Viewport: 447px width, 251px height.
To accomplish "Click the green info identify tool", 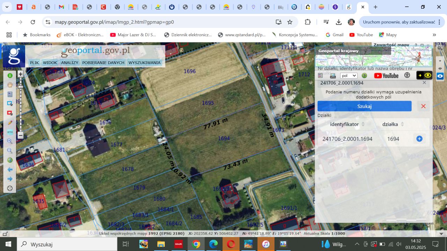I will (x=10, y=76).
